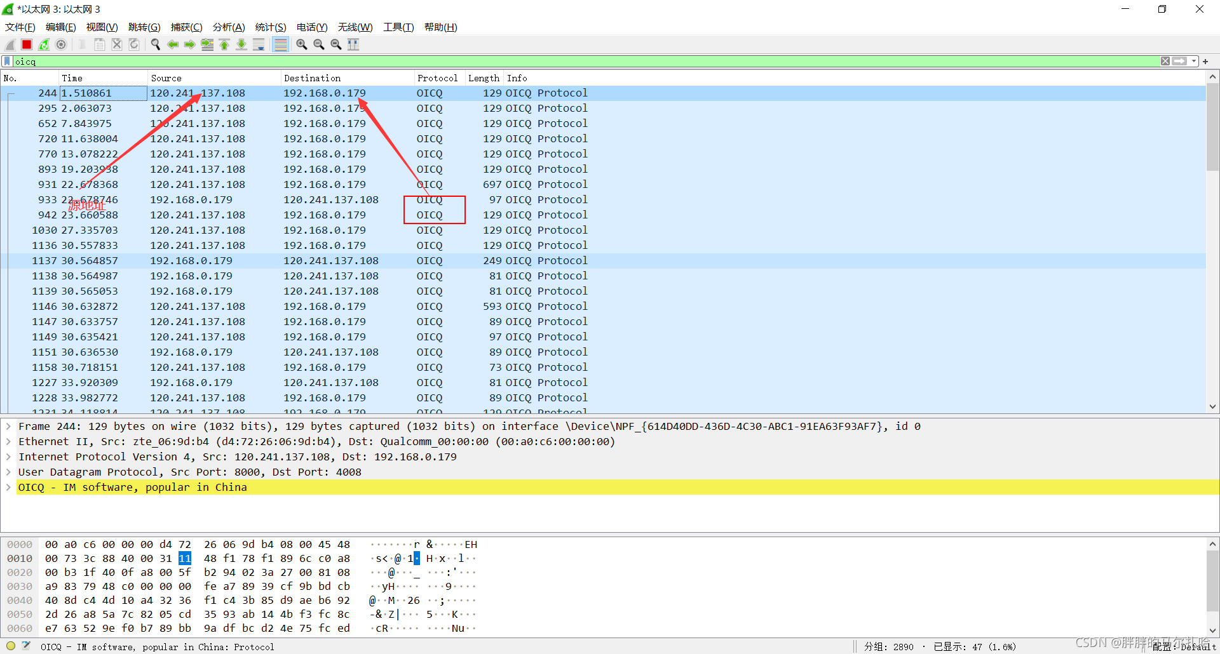1220x654 pixels.
Task: Jump to the first packet
Action: click(224, 44)
